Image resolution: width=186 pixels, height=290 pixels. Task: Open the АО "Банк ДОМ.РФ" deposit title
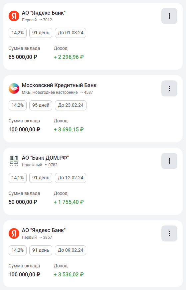pos(45,158)
